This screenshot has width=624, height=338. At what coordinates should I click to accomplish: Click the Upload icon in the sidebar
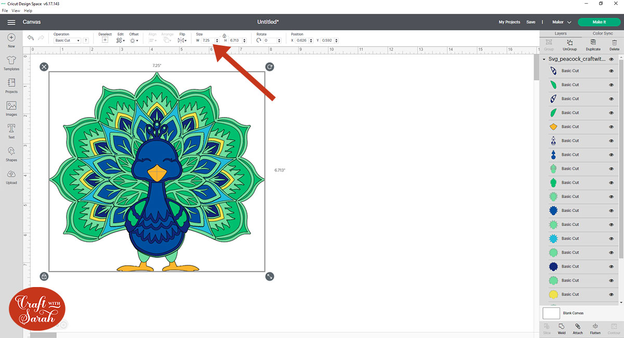pos(11,175)
